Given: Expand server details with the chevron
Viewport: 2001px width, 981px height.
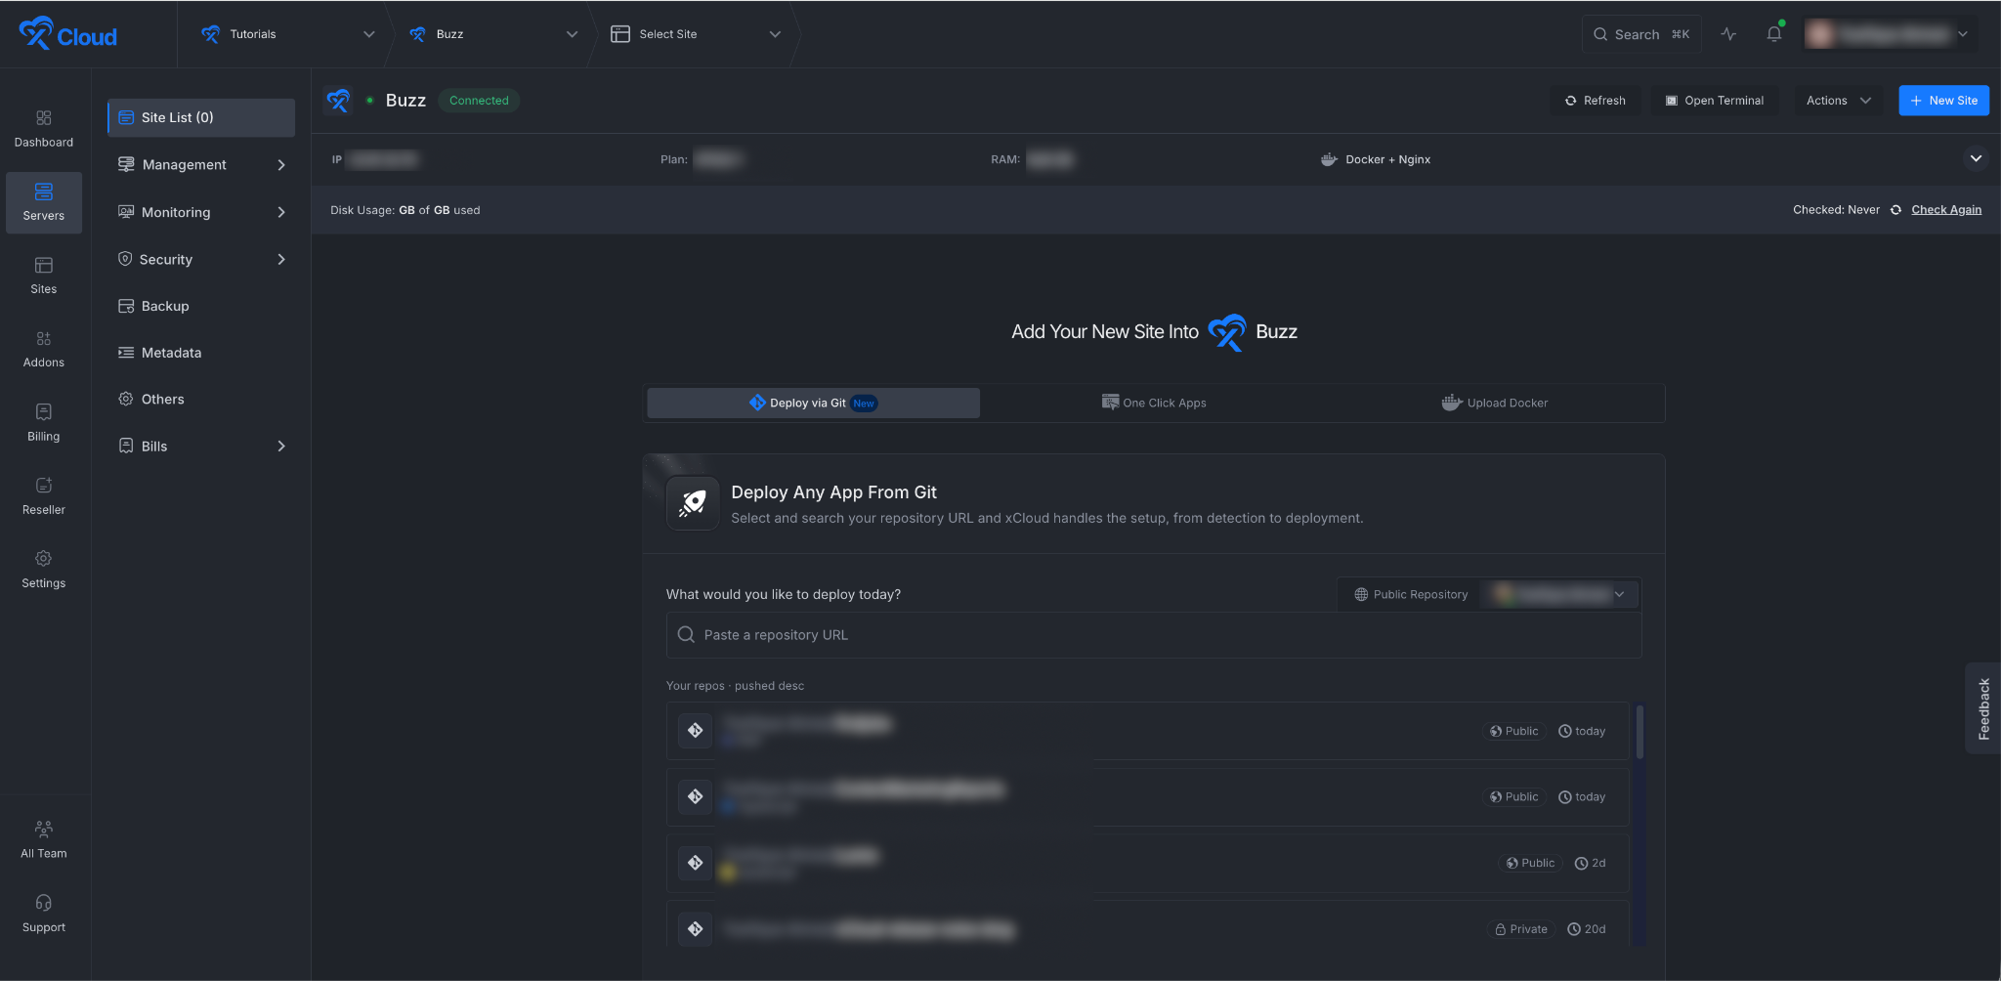Looking at the screenshot, I should pos(1976,158).
